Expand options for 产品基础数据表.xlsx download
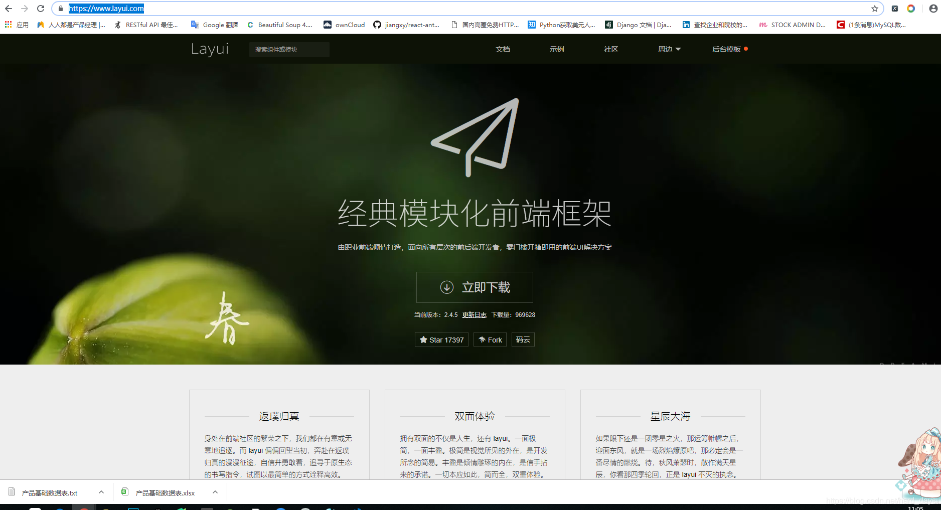The image size is (941, 510). pyautogui.click(x=215, y=492)
